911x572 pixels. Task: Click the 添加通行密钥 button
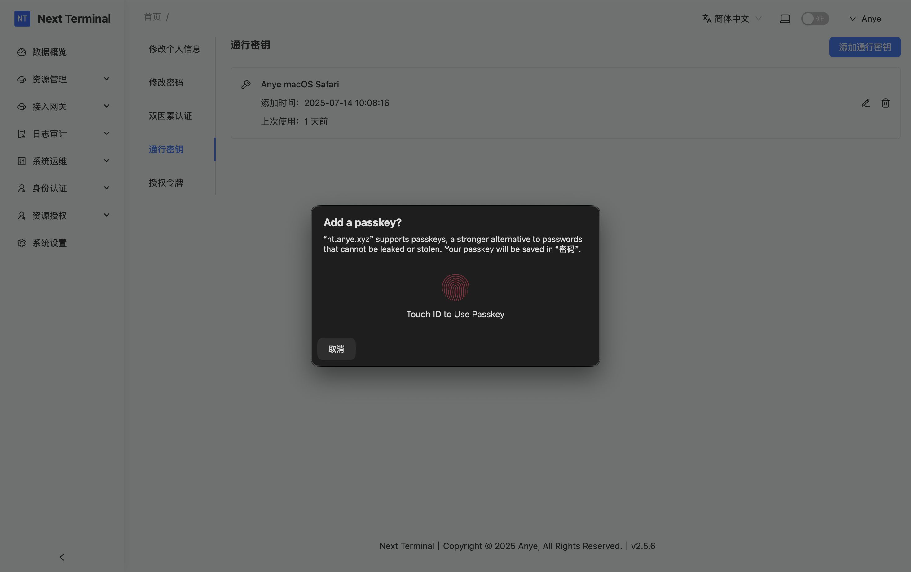(x=865, y=47)
